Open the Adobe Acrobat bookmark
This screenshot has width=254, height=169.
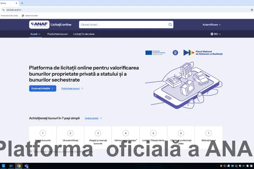(x=30, y=16)
